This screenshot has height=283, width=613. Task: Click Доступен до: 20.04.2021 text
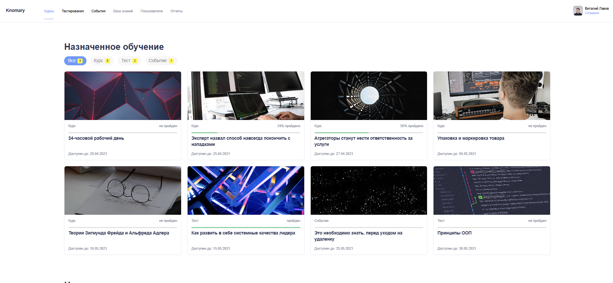[x=87, y=154]
